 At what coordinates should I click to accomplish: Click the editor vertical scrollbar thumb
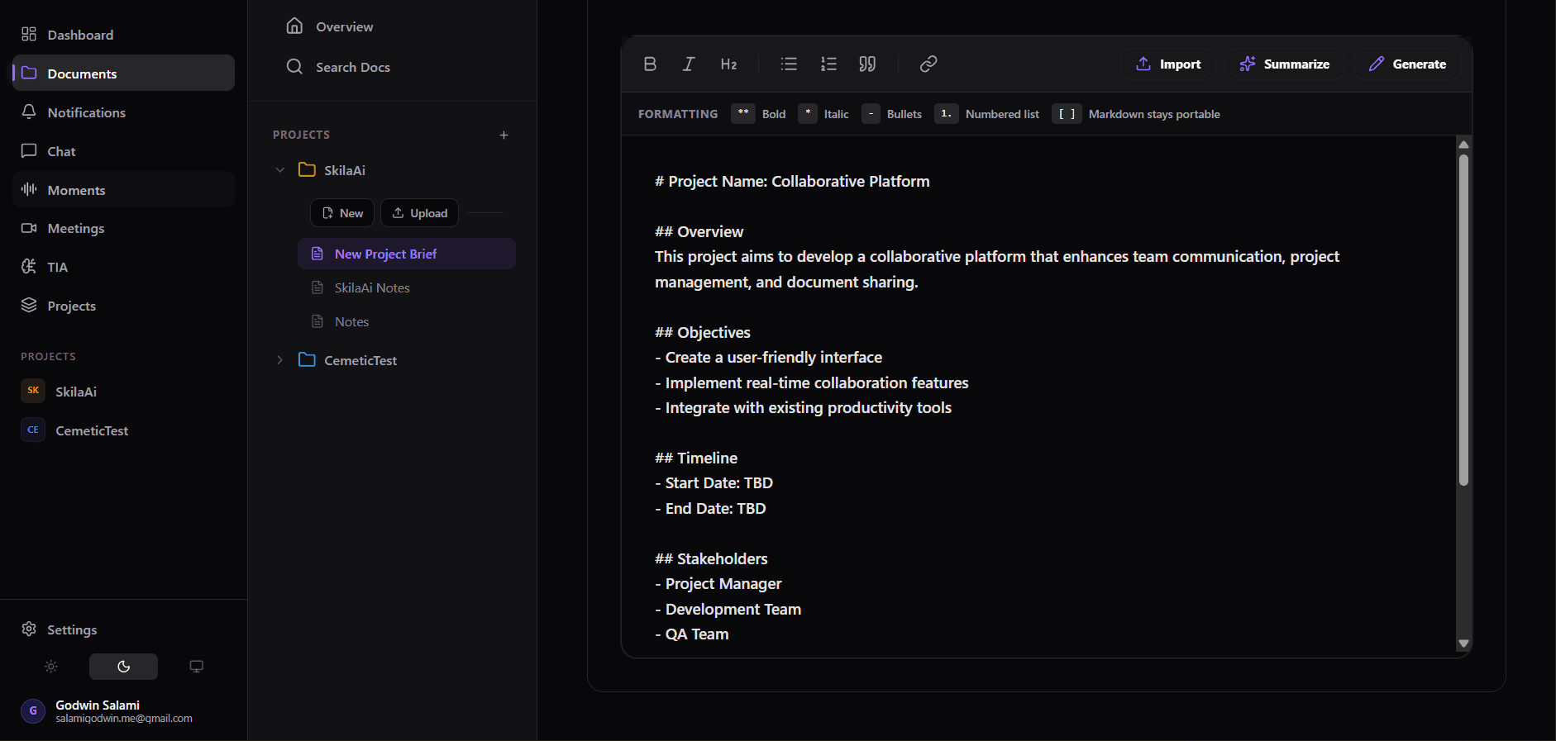pyautogui.click(x=1463, y=320)
